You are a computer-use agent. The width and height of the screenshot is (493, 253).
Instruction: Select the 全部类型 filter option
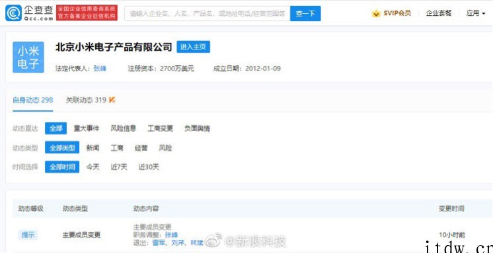[62, 148]
